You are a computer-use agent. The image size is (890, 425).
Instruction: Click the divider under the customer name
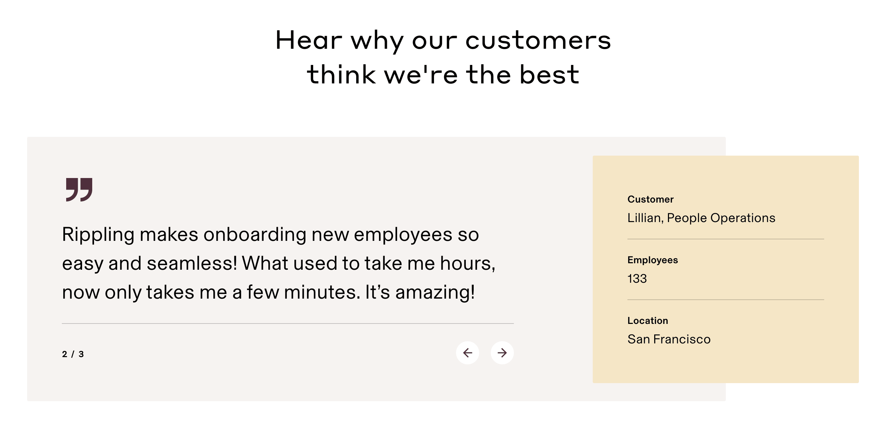point(725,239)
